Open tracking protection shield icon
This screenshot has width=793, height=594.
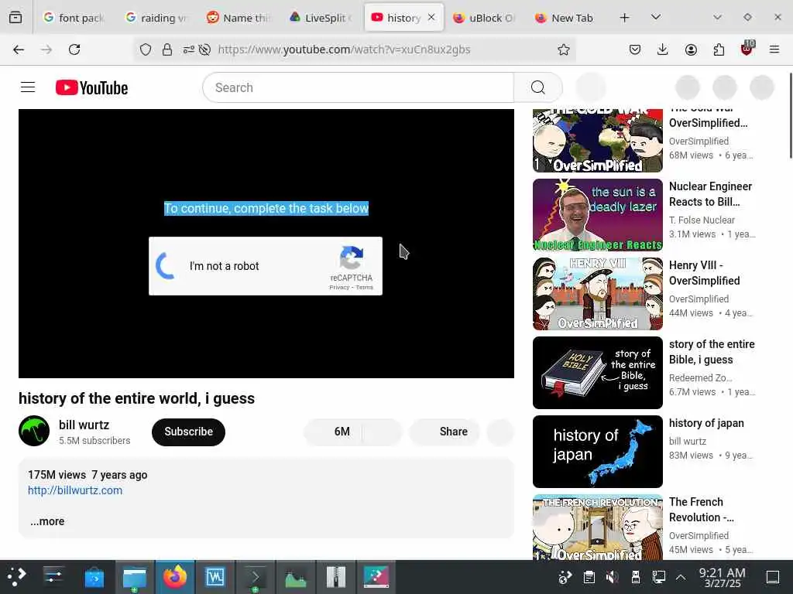(146, 49)
